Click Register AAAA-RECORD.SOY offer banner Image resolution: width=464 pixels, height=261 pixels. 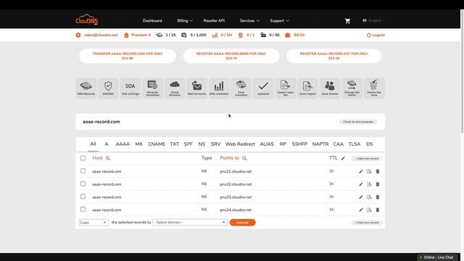(333, 56)
